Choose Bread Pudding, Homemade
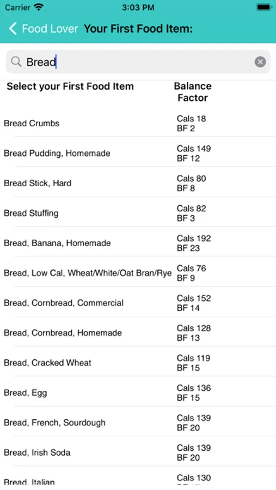 [x=138, y=153]
